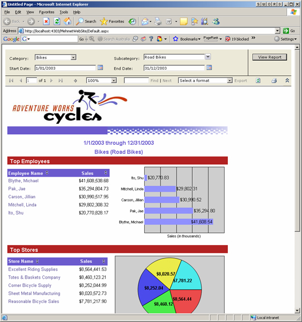The height and width of the screenshot is (322, 302).
Task: Click the Find text input field
Action: 137,80
